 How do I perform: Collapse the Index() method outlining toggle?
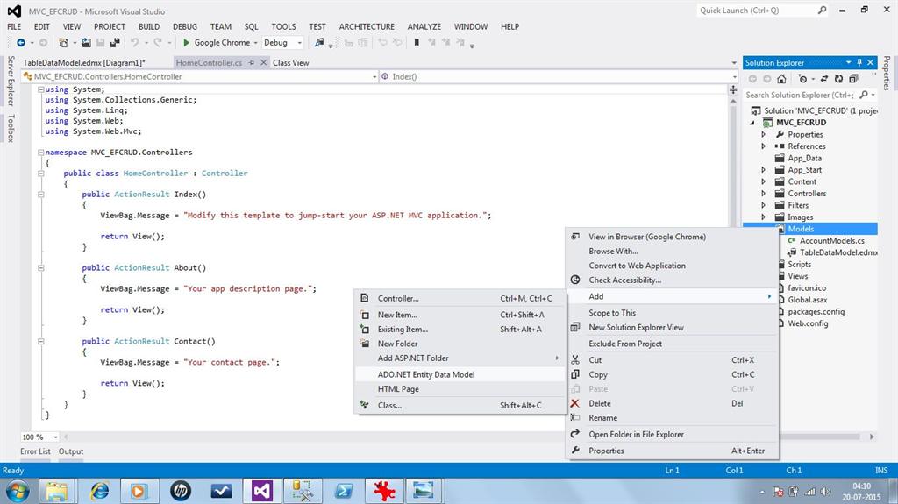(x=41, y=195)
